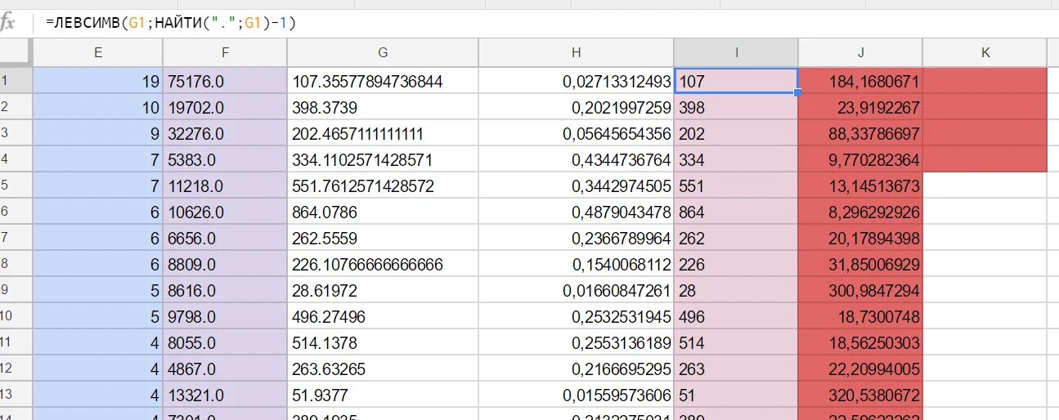Click cell with value 23,9192267
Image resolution: width=1059 pixels, height=420 pixels.
tap(860, 107)
